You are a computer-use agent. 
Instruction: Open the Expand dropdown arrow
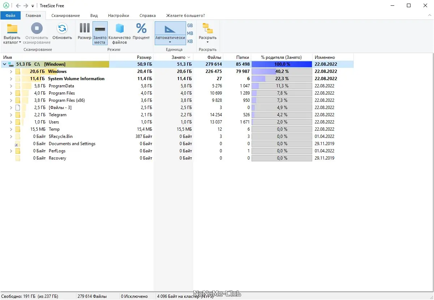point(207,42)
